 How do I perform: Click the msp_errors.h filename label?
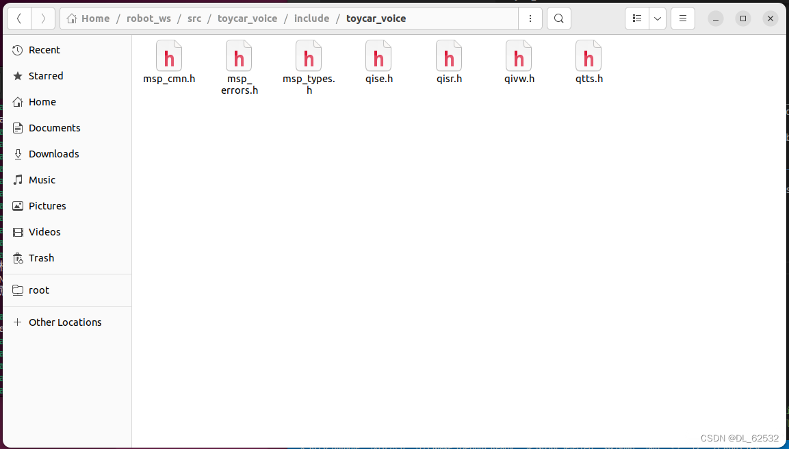[240, 85]
